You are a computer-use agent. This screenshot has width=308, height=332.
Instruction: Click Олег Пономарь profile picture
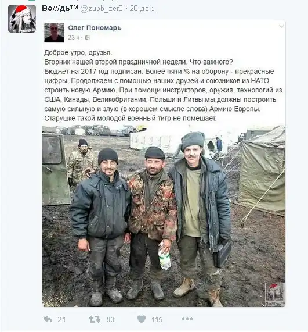click(x=54, y=33)
